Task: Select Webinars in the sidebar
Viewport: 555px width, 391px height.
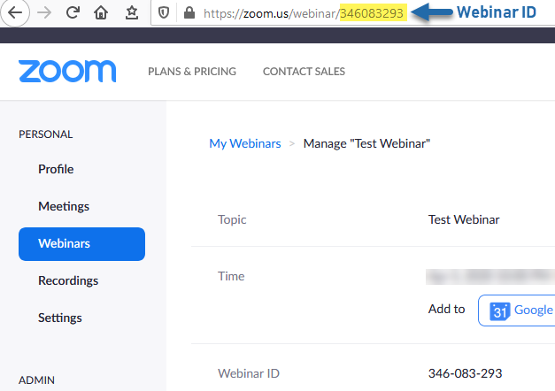Action: [x=81, y=243]
